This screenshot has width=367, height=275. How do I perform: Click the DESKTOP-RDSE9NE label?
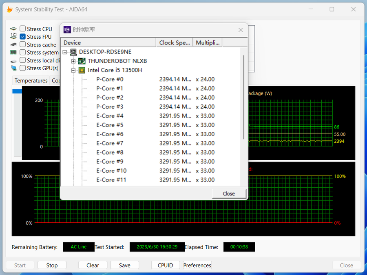point(105,52)
